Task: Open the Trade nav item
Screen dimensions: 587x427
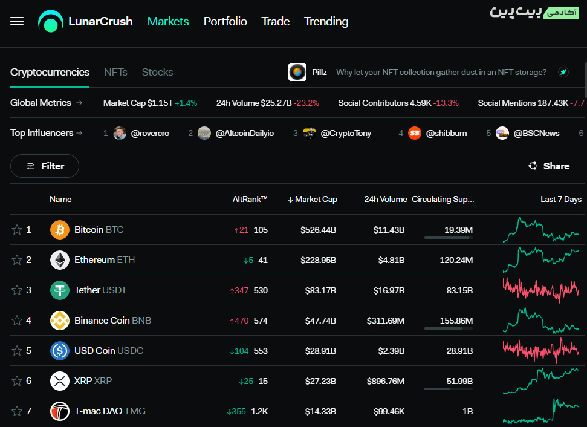Action: (x=276, y=21)
